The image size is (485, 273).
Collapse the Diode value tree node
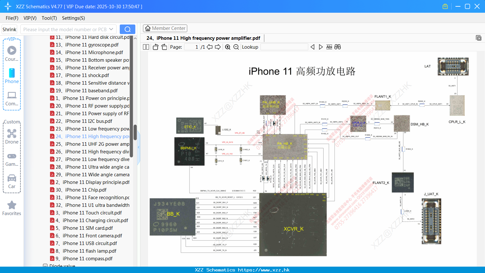(45, 266)
